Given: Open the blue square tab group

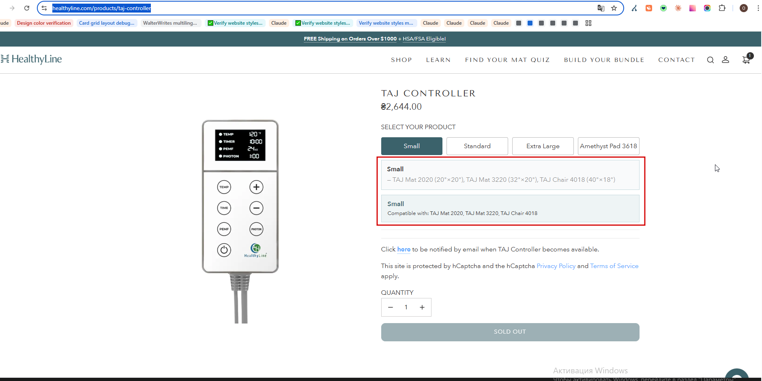Looking at the screenshot, I should click(x=530, y=23).
